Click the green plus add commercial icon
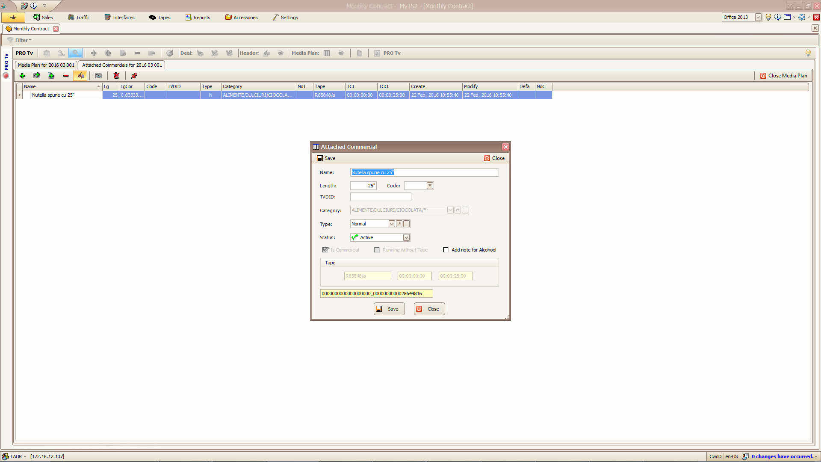Image resolution: width=821 pixels, height=462 pixels. pos(22,76)
